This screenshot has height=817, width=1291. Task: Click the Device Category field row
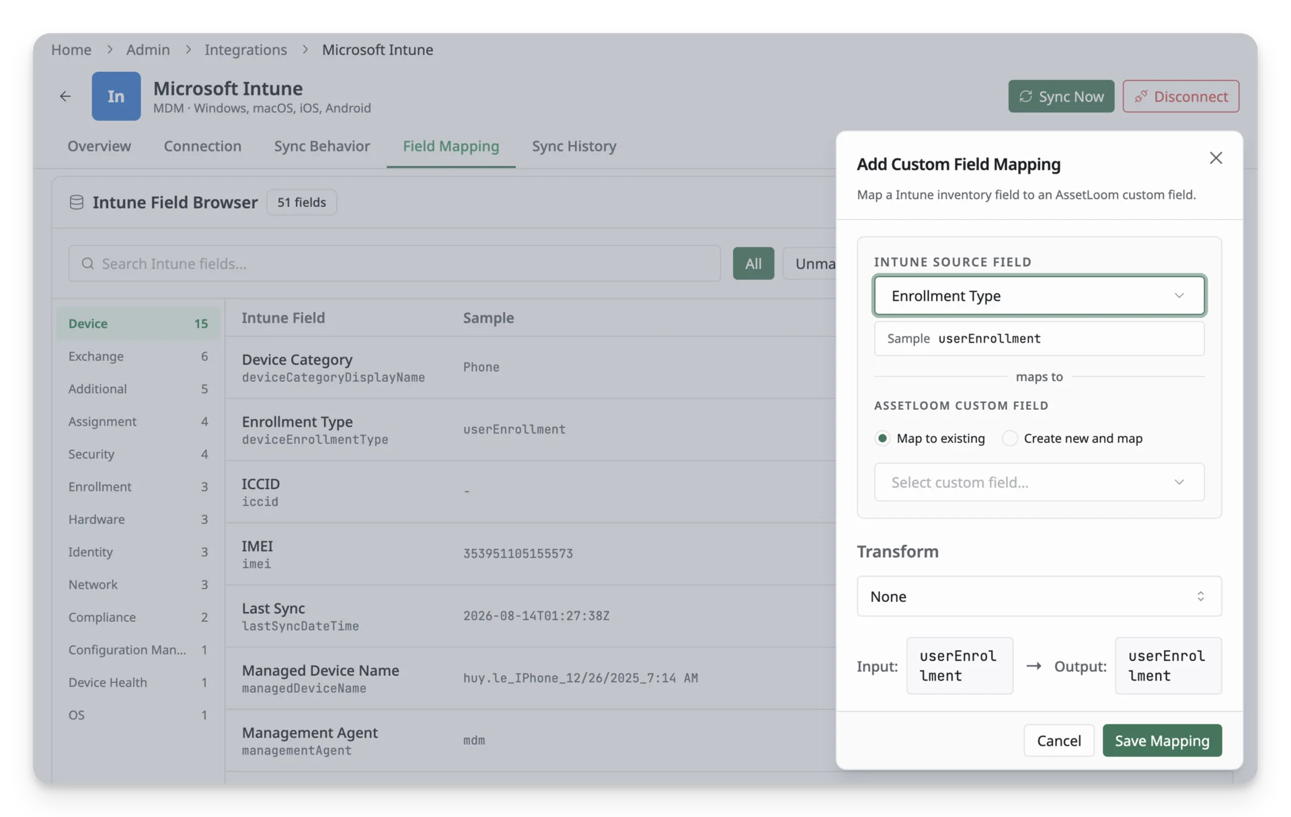(531, 368)
